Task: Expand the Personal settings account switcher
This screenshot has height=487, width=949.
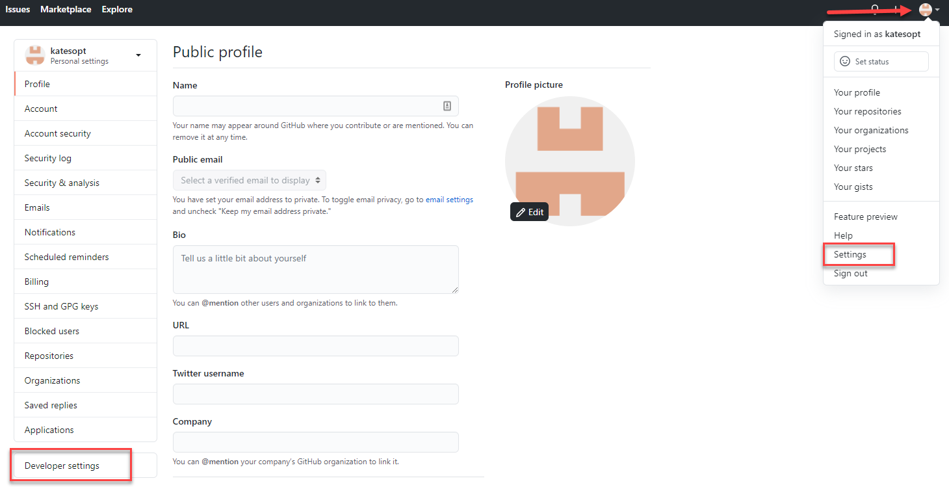Action: pyautogui.click(x=138, y=55)
